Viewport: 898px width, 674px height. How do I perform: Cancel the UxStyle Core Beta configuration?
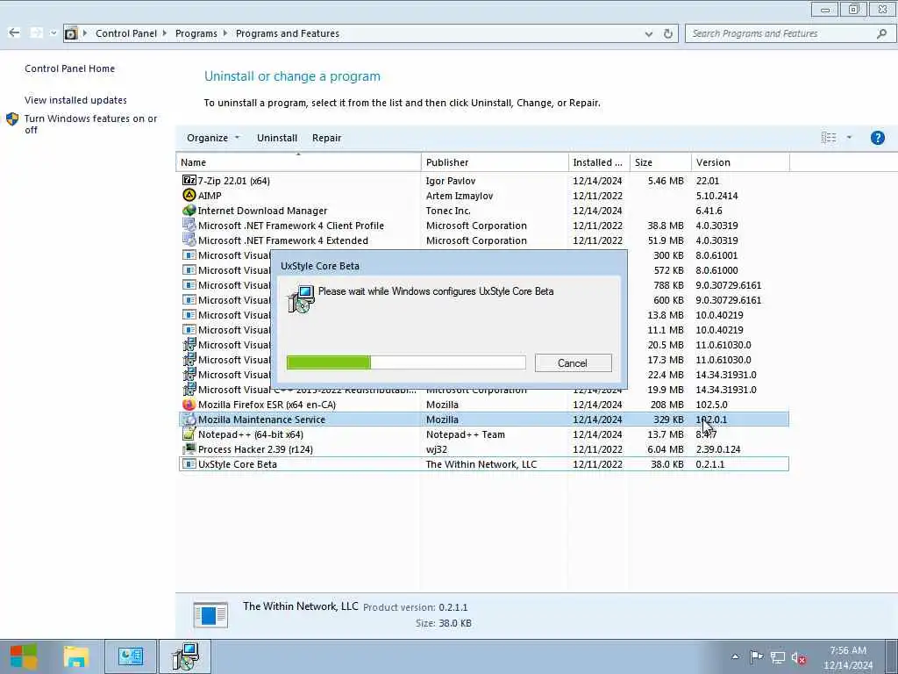coord(573,362)
